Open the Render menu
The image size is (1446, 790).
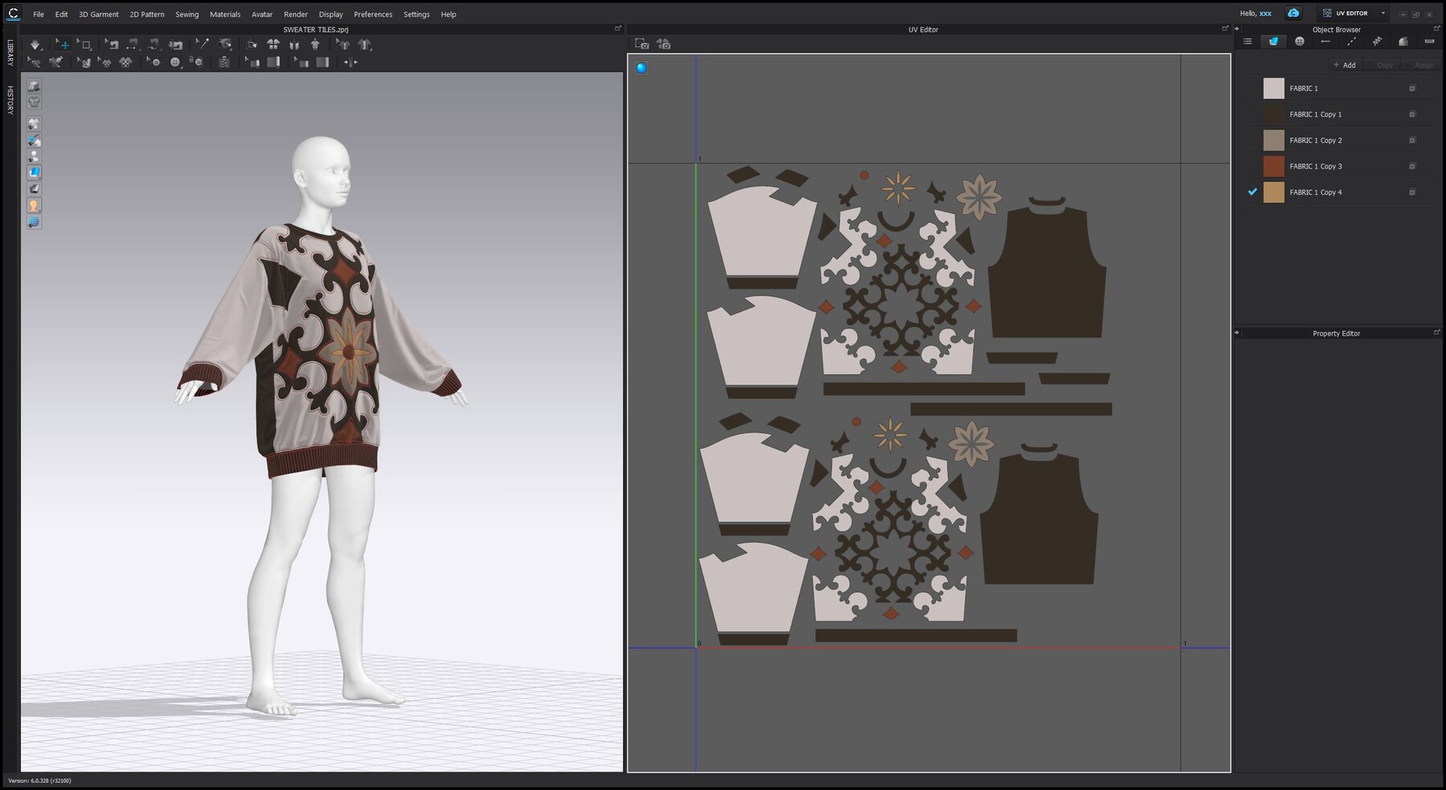[296, 14]
